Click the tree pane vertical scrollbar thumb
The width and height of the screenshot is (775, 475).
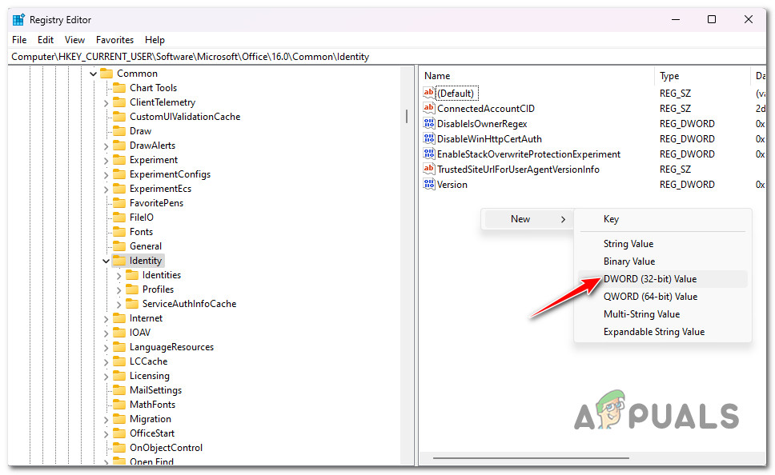pos(407,116)
